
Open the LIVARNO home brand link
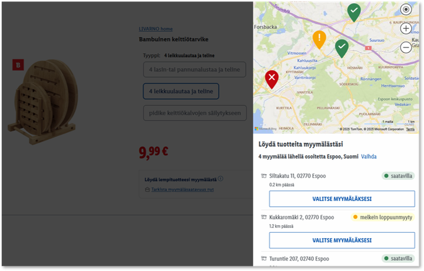155,29
